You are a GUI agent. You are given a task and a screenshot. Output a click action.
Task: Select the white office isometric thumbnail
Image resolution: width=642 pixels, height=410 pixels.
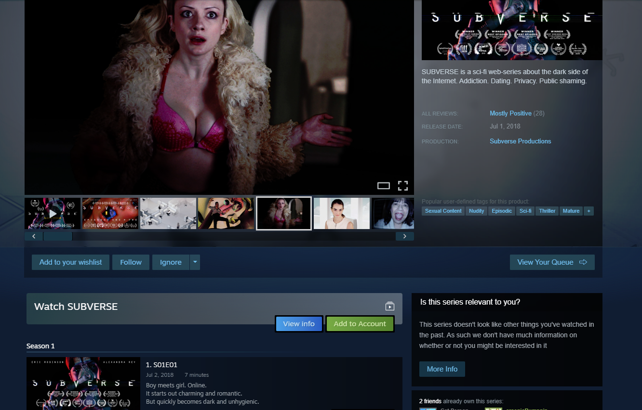click(x=168, y=213)
